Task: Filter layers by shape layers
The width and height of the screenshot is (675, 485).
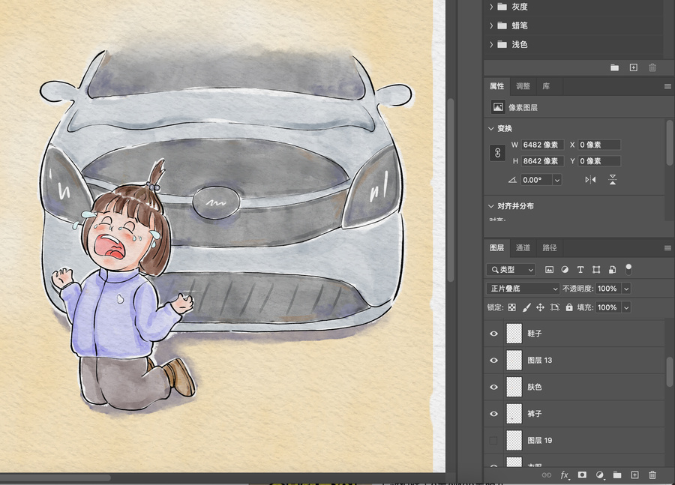Action: coord(596,270)
